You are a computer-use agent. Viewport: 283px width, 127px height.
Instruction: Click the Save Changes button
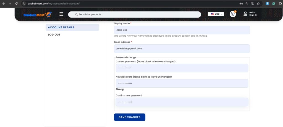tap(129, 117)
